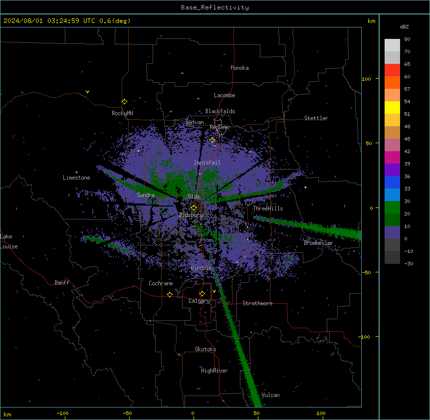430x420 pixels.
Task: Click the white plus marker east of ThreeHills
Action: pos(305,187)
